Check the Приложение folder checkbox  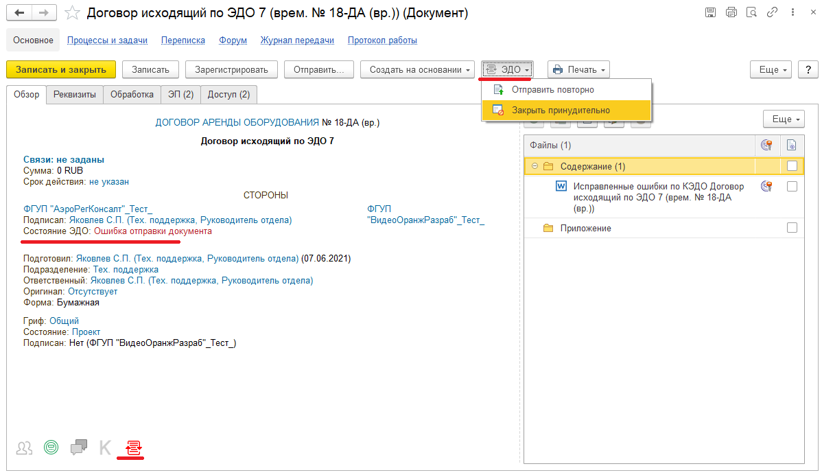click(x=792, y=228)
